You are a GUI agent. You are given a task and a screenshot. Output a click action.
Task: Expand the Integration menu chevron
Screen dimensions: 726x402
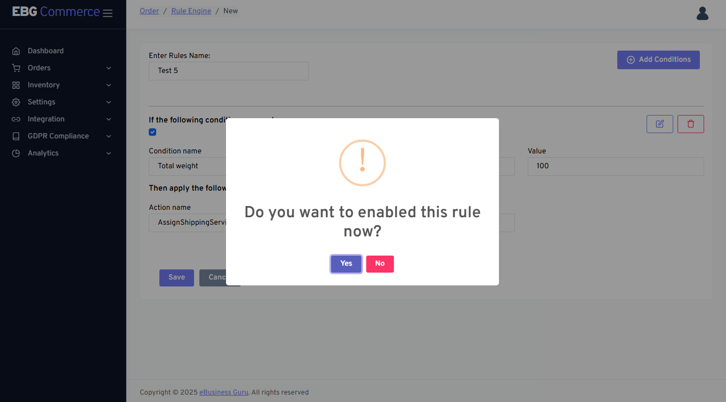point(109,119)
